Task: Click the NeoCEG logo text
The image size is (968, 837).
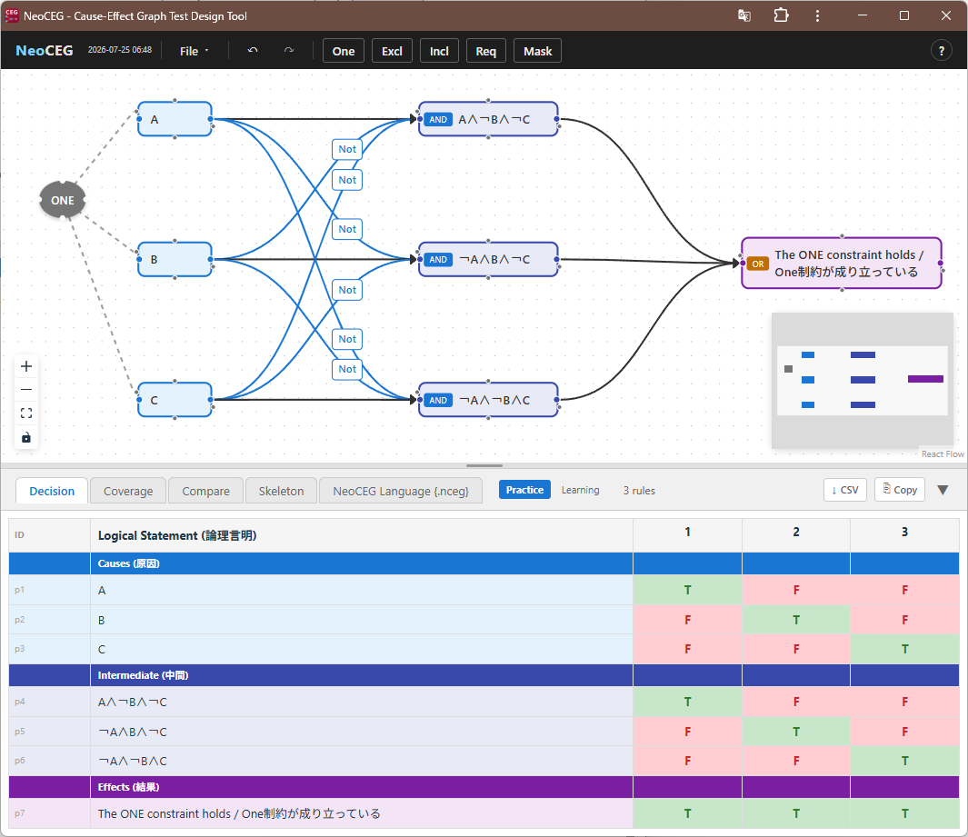Action: pyautogui.click(x=45, y=51)
